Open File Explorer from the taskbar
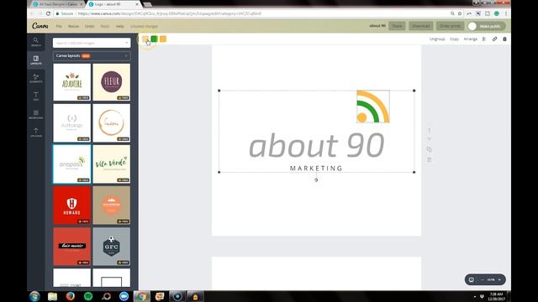538x302 pixels. click(52, 296)
